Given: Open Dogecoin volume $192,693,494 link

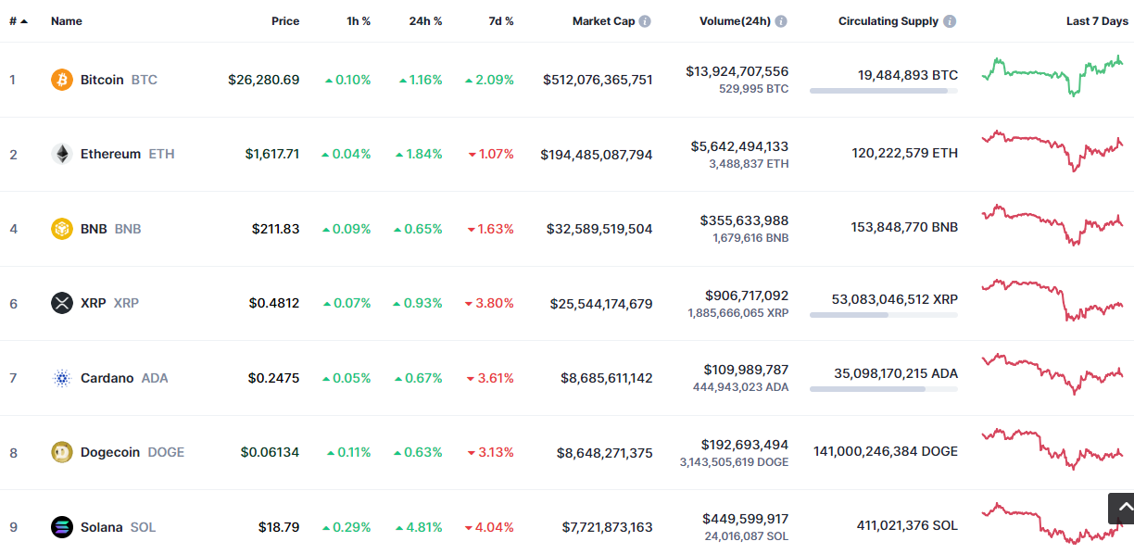Looking at the screenshot, I should [x=746, y=445].
